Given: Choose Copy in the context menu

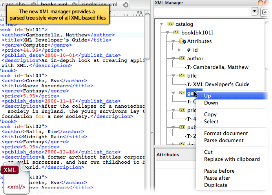Looking at the screenshot, I should (232, 115).
